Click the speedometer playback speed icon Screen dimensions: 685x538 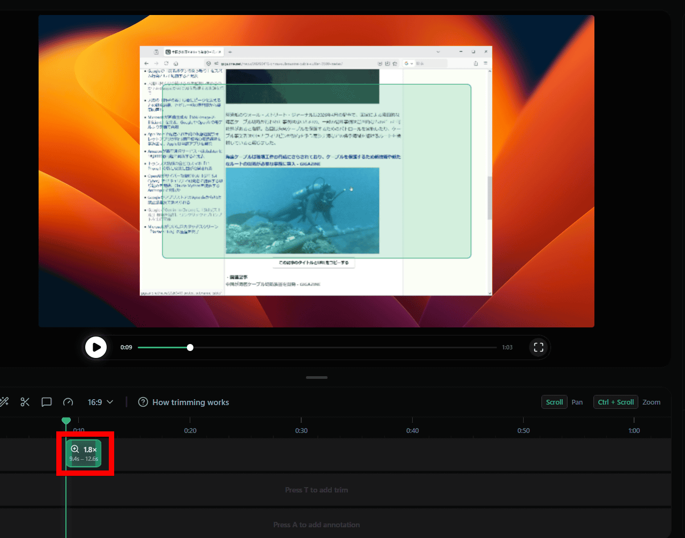click(x=68, y=402)
